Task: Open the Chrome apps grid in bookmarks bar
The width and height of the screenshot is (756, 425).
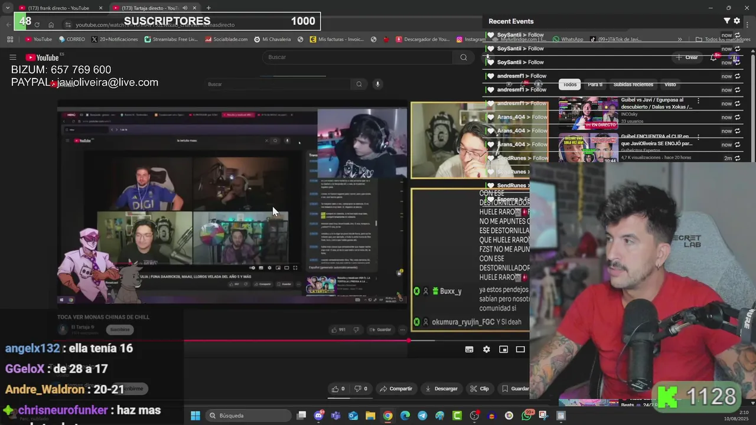Action: (10, 40)
